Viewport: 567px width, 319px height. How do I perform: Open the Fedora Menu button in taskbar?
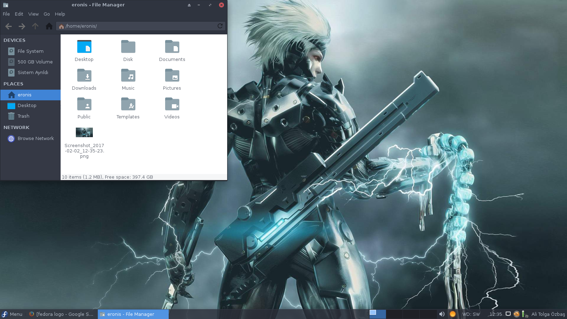point(12,314)
